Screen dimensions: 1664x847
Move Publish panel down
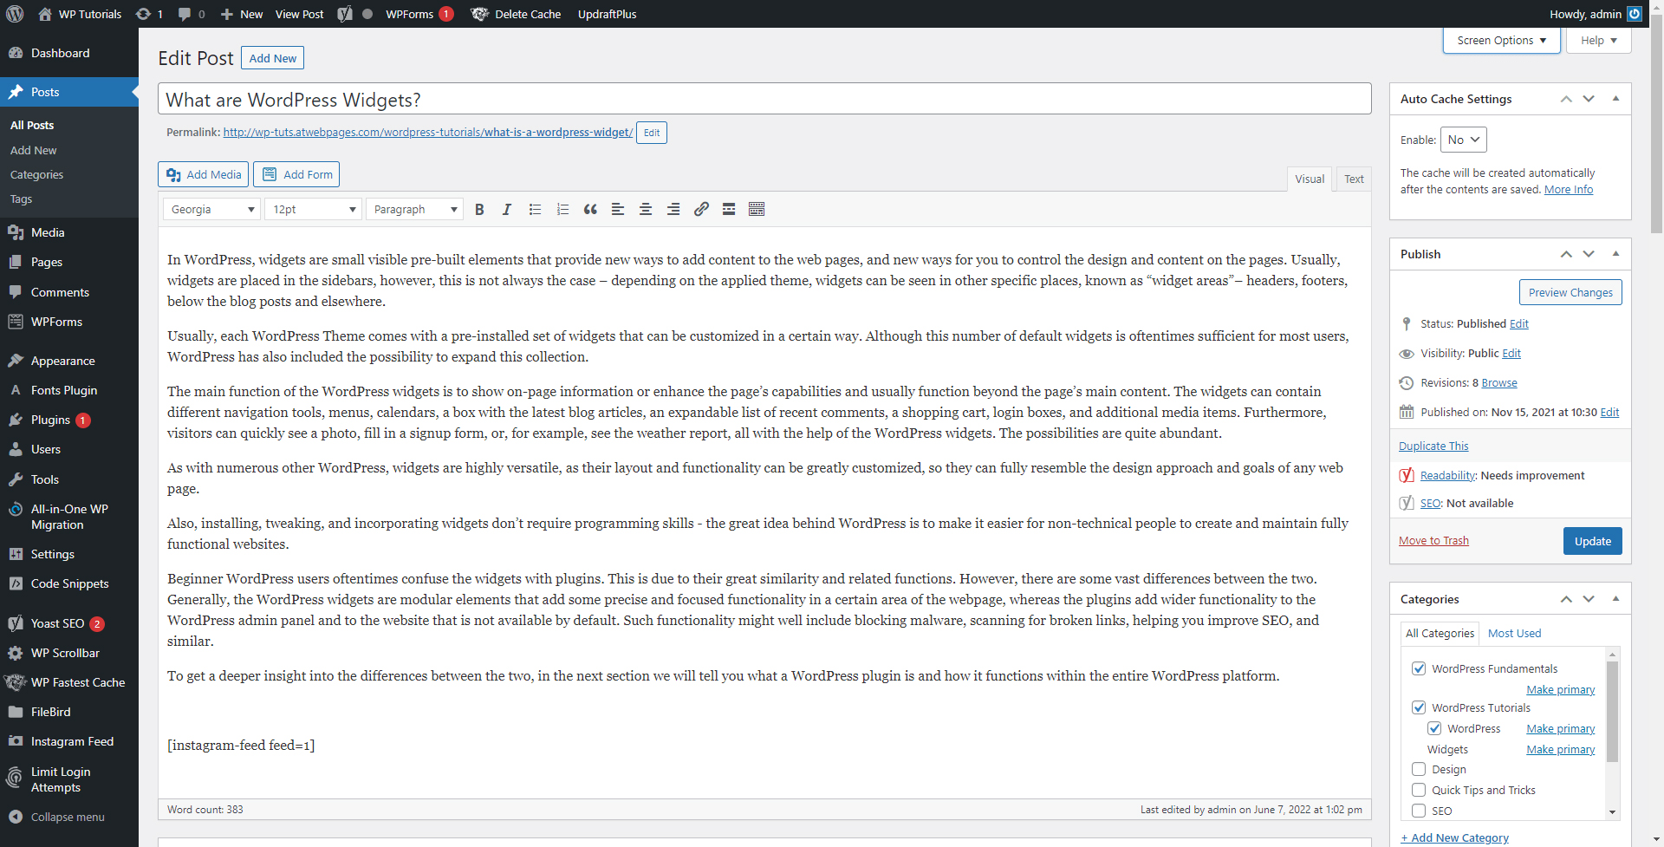coord(1589,253)
